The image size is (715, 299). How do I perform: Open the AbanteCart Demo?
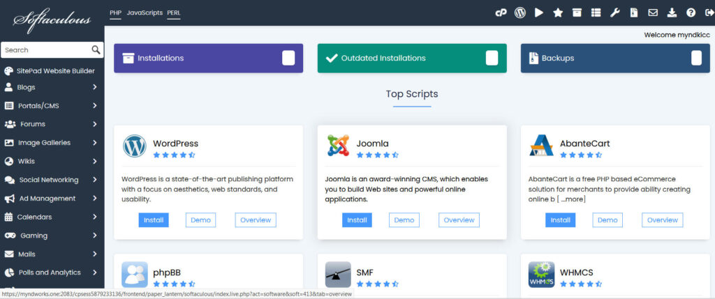[607, 220]
